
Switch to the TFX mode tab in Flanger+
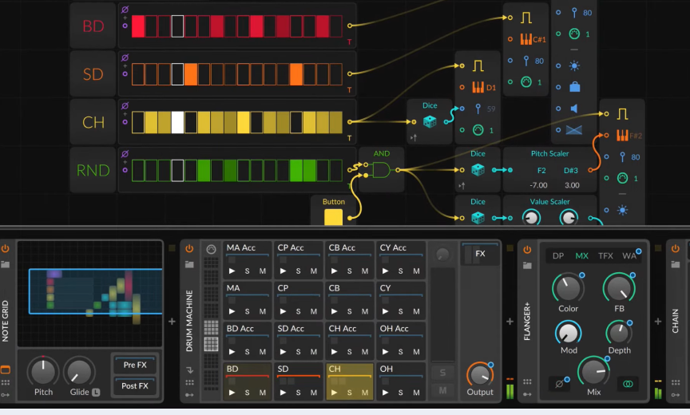(605, 256)
